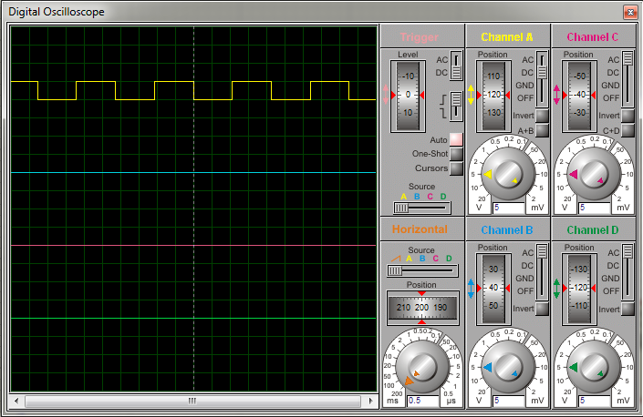Click the Channel D volts value field

594,401
